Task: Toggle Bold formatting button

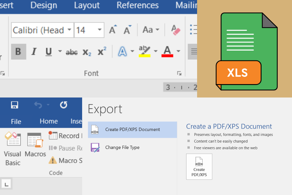Action: coord(19,52)
